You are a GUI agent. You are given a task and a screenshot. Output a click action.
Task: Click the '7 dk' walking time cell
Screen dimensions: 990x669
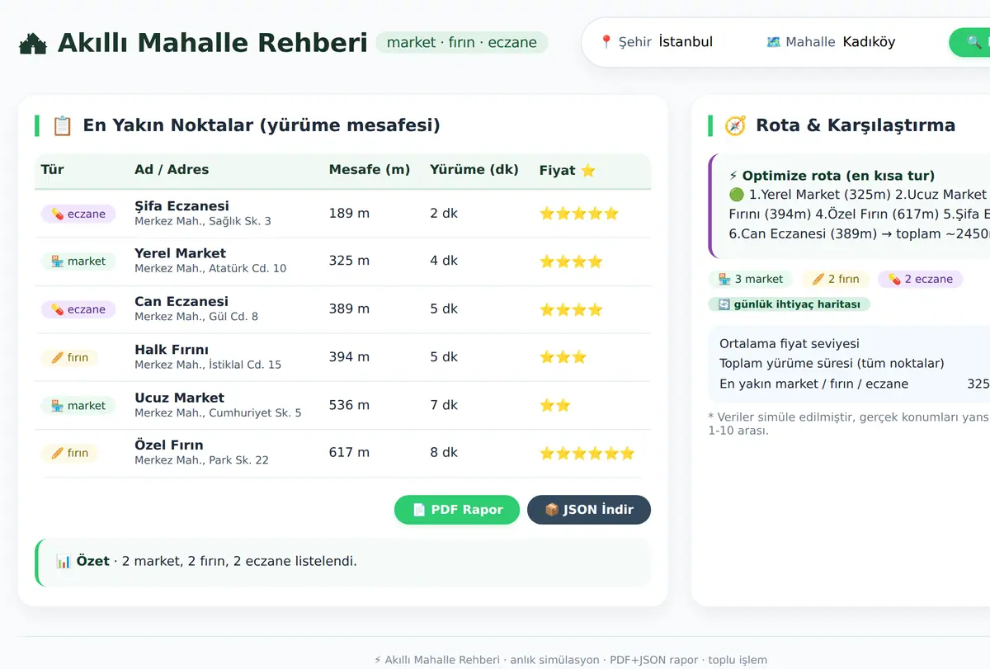(444, 405)
